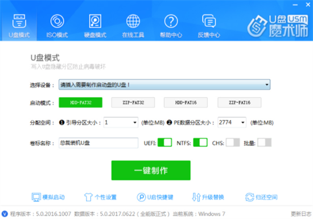Screen dimensions: 313x219
Task: Open the 帮助中心 question mark icon
Action: pyautogui.click(x=171, y=21)
